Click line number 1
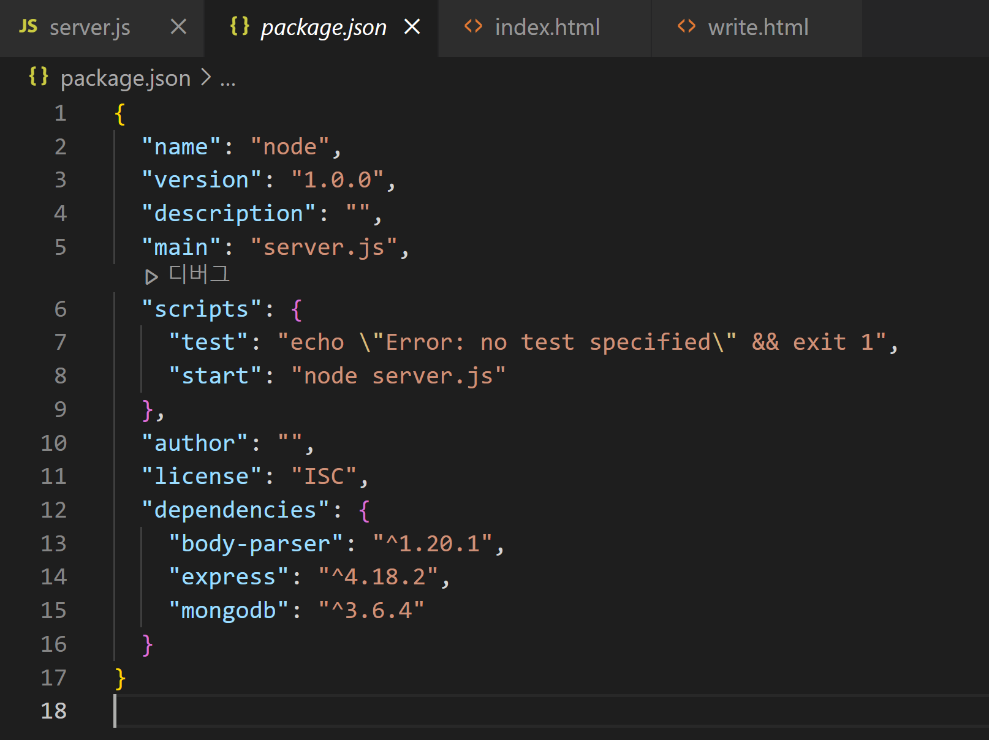Viewport: 989px width, 740px height. click(x=60, y=113)
